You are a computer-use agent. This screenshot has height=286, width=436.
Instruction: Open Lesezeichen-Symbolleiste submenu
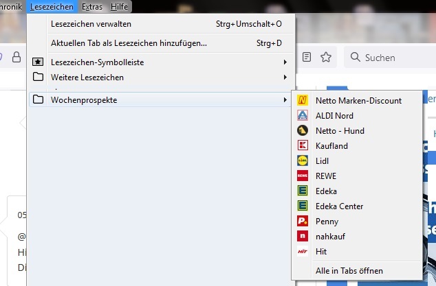[x=161, y=62]
